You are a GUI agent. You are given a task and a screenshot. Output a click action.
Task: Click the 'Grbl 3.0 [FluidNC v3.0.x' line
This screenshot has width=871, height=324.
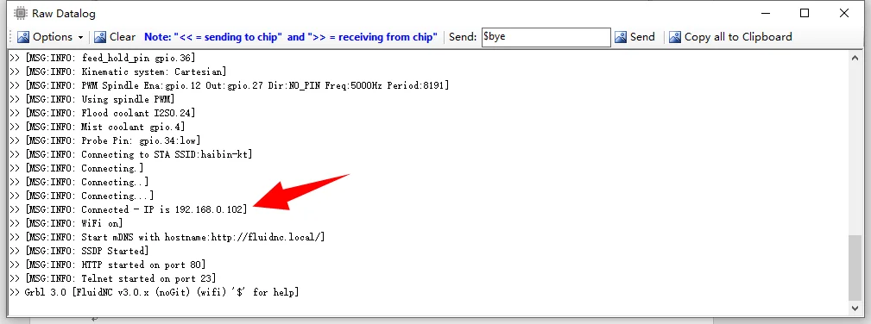tap(154, 292)
